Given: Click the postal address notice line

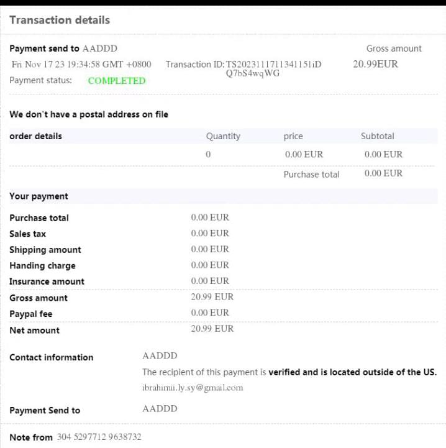Looking at the screenshot, I should pyautogui.click(x=89, y=114).
